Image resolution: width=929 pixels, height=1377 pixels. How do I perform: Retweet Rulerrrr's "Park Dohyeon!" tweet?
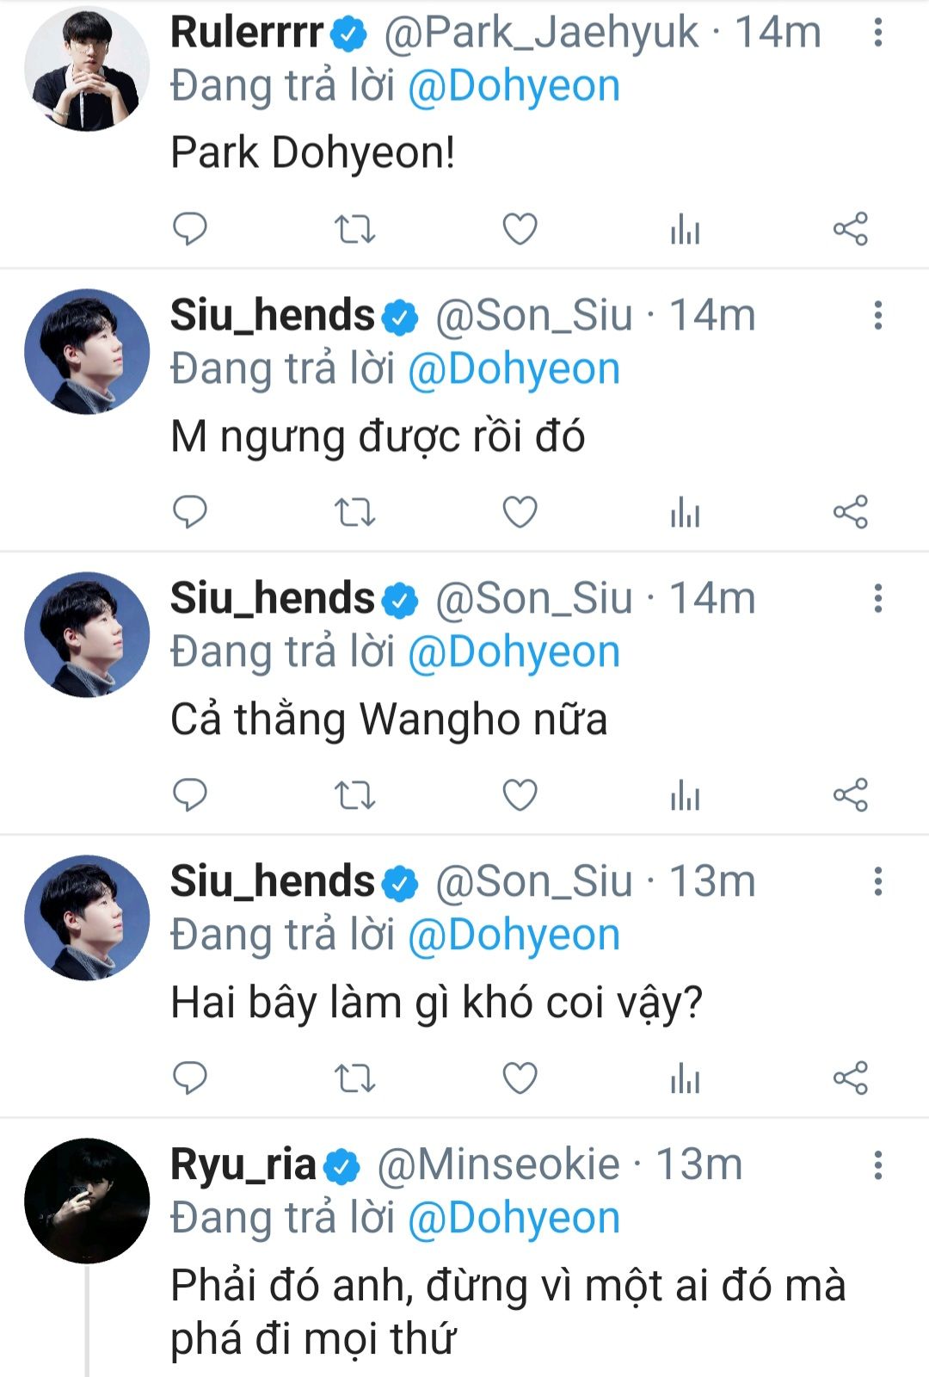354,229
